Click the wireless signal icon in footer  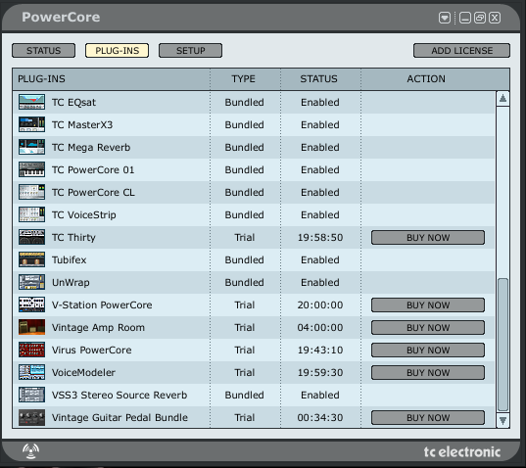(x=31, y=451)
